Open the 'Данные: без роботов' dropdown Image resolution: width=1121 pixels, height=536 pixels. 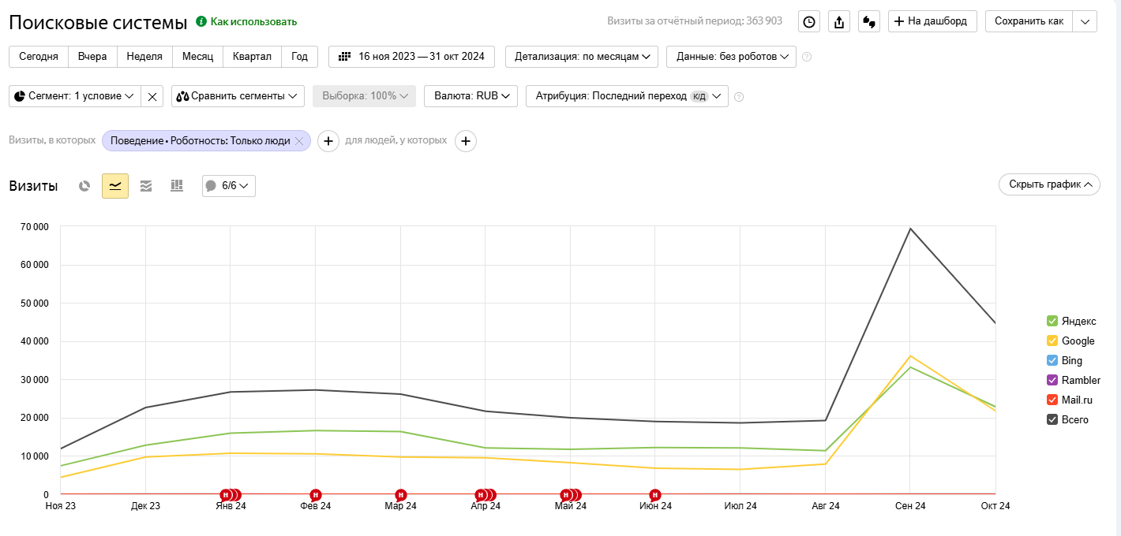[x=731, y=57]
